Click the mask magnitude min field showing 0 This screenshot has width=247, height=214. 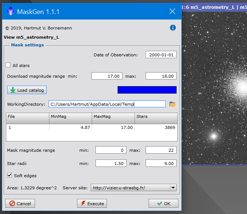tap(111, 150)
